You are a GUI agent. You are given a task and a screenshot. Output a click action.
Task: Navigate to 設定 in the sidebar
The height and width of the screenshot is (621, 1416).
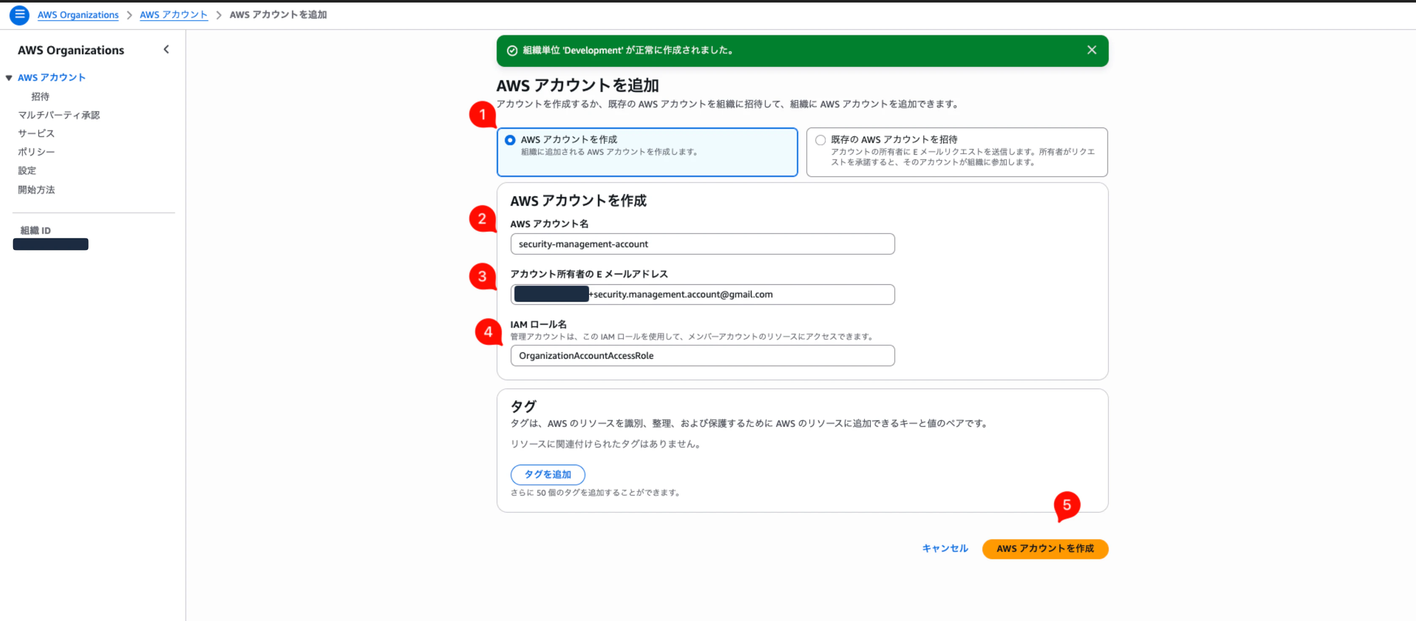point(26,170)
